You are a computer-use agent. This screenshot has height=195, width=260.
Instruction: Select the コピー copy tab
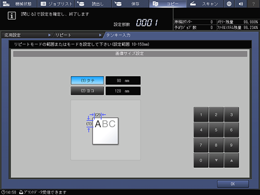point(167,4)
